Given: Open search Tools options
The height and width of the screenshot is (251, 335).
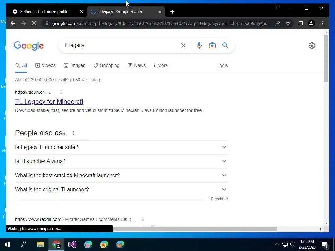Looking at the screenshot, I should [x=222, y=65].
